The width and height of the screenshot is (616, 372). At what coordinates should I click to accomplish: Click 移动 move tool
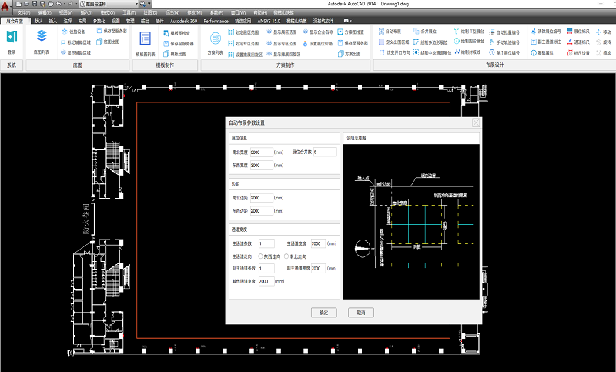(604, 32)
